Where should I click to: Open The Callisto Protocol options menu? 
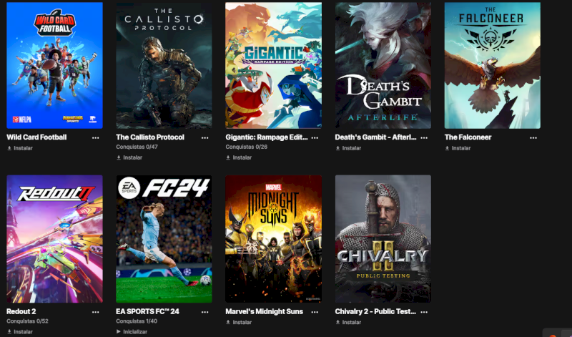click(x=205, y=138)
